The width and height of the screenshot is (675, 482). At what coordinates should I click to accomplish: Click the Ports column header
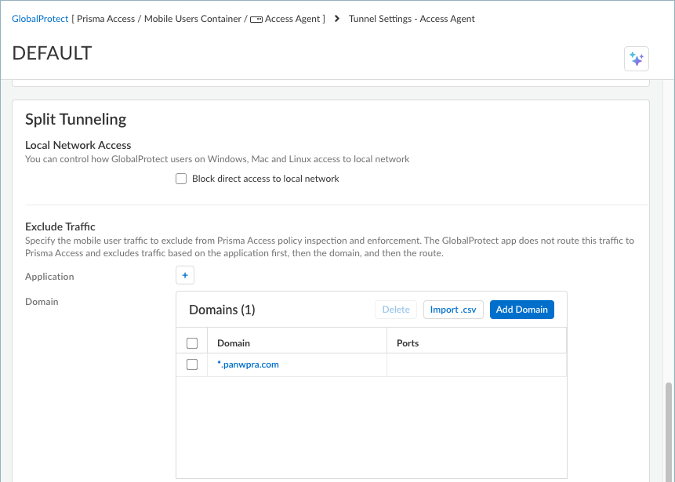tap(408, 343)
